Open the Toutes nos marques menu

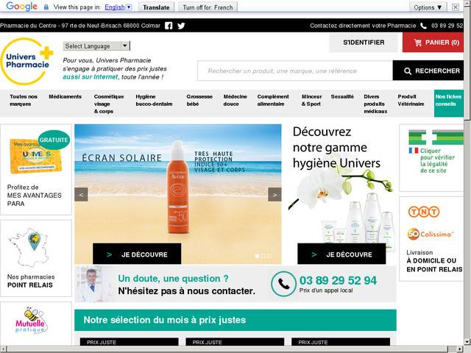click(24, 100)
